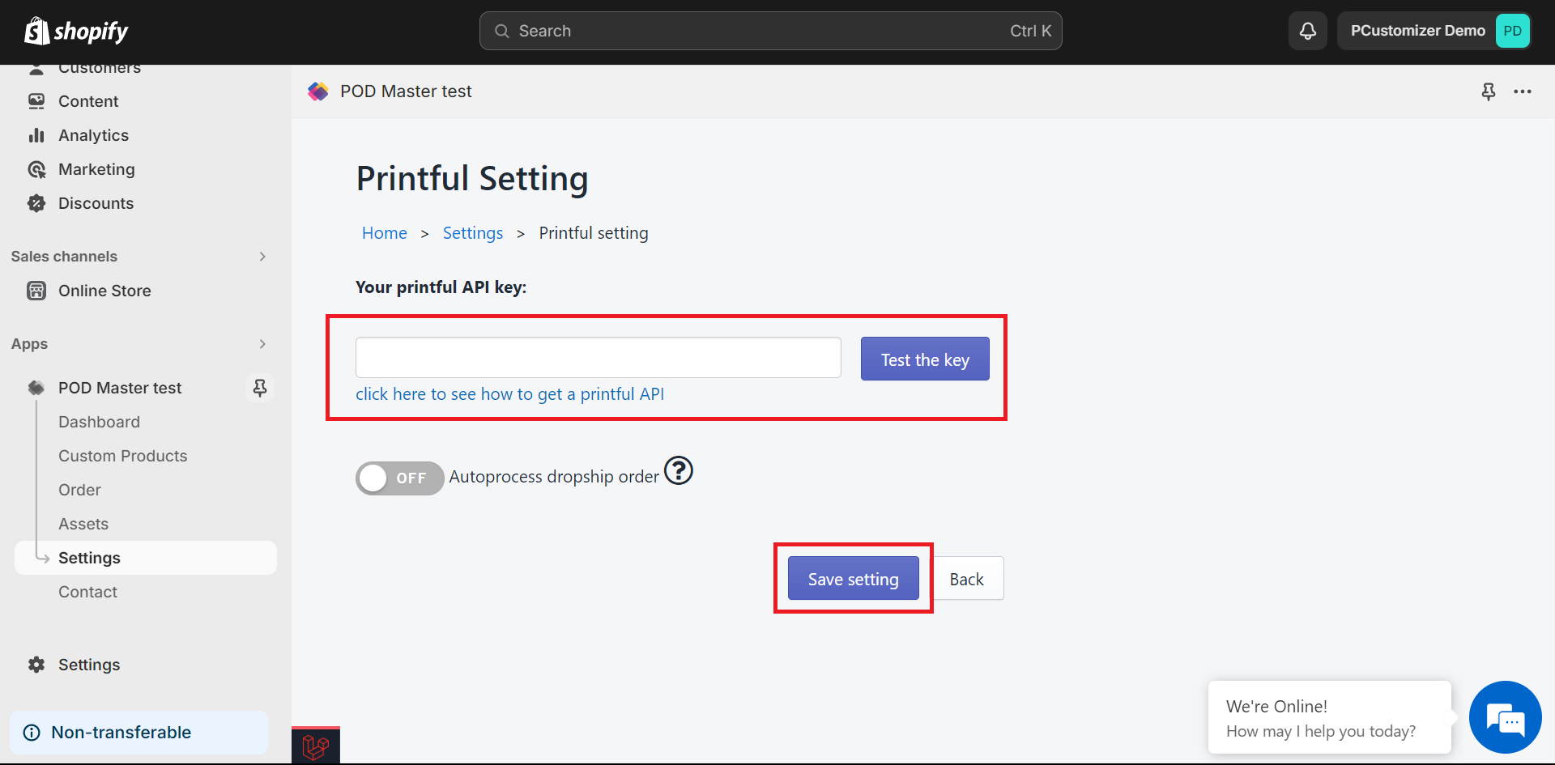Viewport: 1555px width, 765px height.
Task: Click Test the key button
Action: 925,359
